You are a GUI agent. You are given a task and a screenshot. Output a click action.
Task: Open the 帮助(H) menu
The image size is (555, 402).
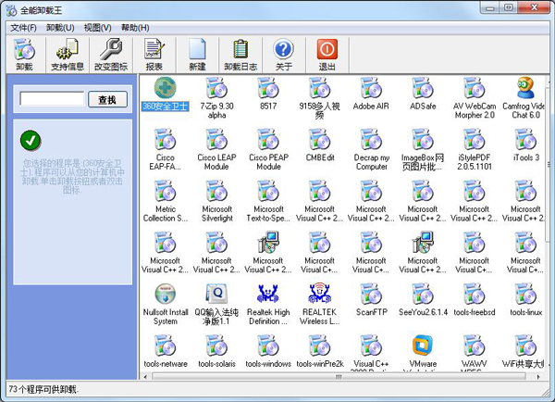135,28
